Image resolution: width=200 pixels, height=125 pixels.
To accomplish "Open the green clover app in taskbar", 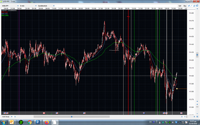I will coord(21,122).
